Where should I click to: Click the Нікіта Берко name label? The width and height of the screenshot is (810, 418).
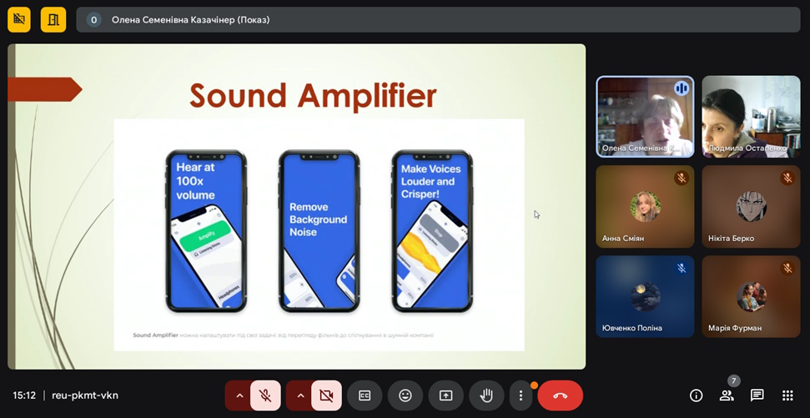pos(731,238)
